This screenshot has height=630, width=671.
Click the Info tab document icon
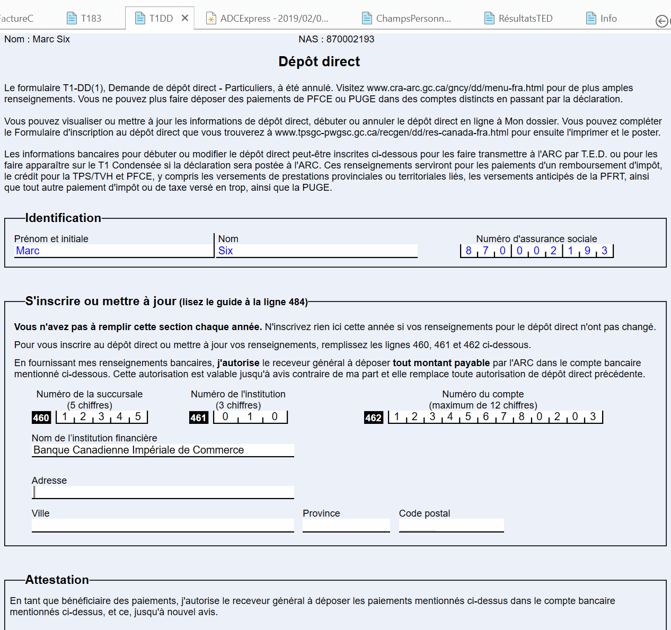[x=591, y=19]
